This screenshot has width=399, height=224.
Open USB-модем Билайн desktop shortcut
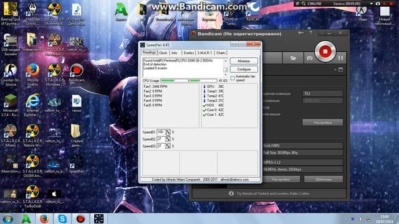(x=11, y=44)
